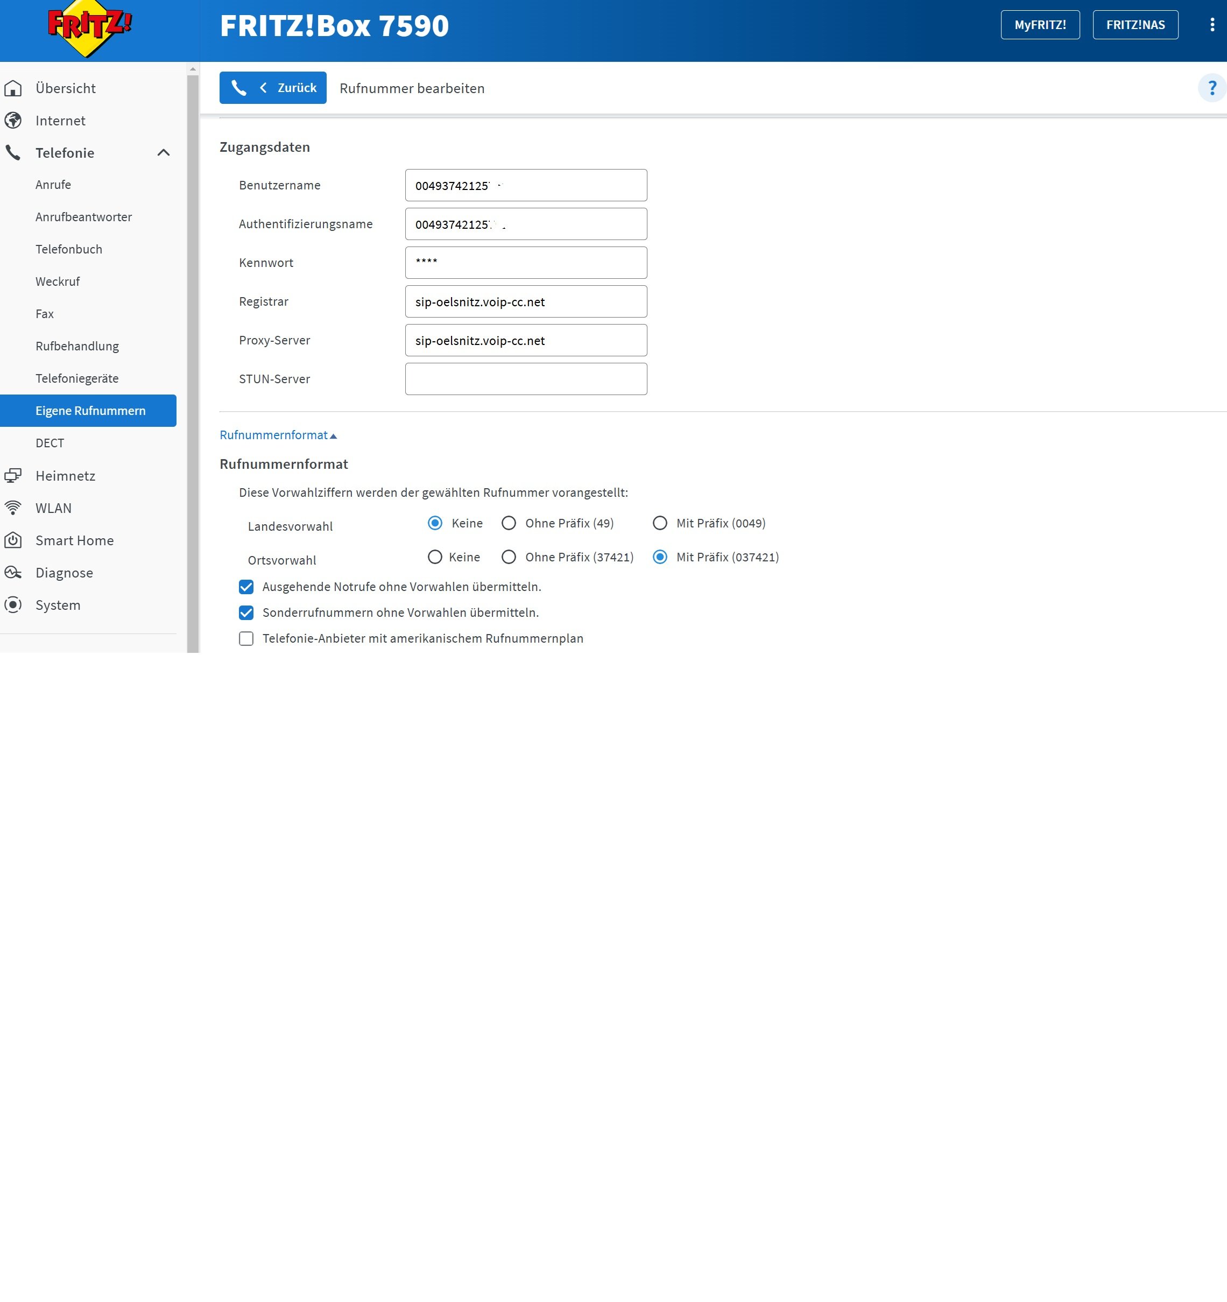This screenshot has height=1302, width=1227.
Task: Click the Internet globe icon
Action: [x=13, y=121]
